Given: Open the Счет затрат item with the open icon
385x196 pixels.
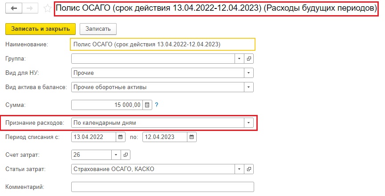Looking at the screenshot, I should pos(126,155).
